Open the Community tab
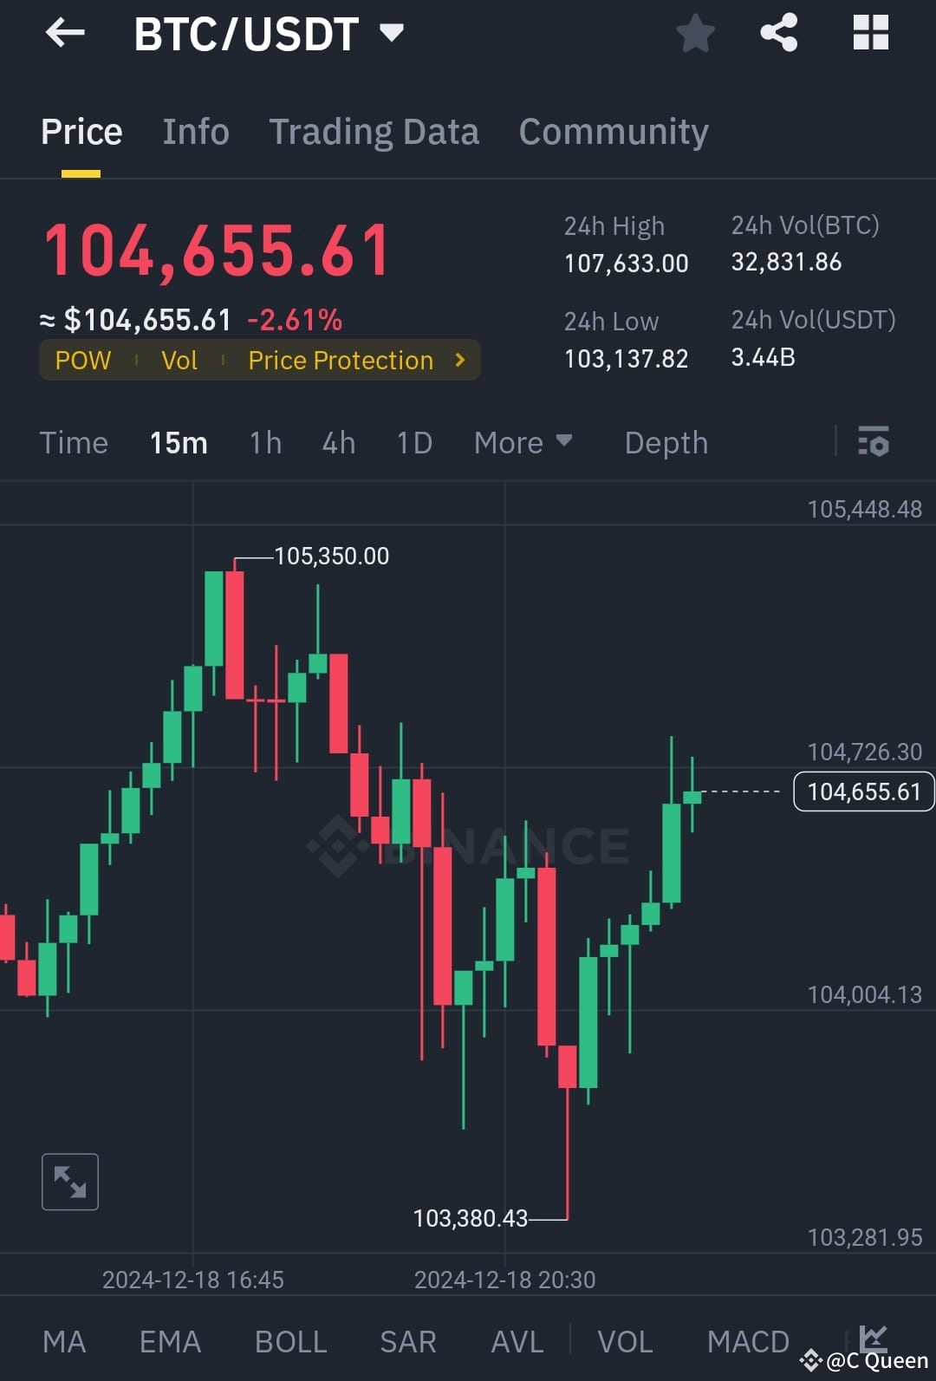 [x=613, y=131]
